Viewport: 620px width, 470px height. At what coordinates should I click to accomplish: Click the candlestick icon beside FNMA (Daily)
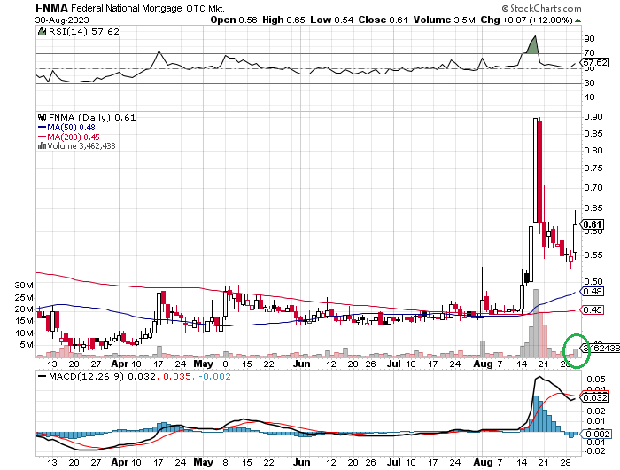click(42, 117)
